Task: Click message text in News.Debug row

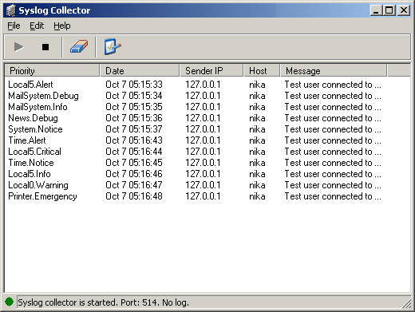Action: tap(333, 118)
